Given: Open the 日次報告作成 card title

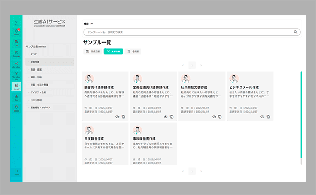Looking at the screenshot, I should click(x=94, y=138).
